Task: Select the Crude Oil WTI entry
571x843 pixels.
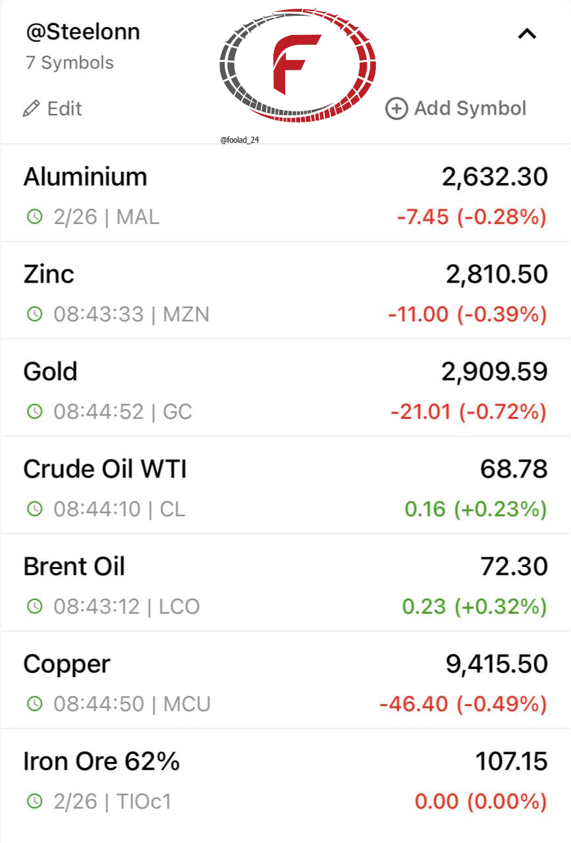Action: pyautogui.click(x=285, y=485)
